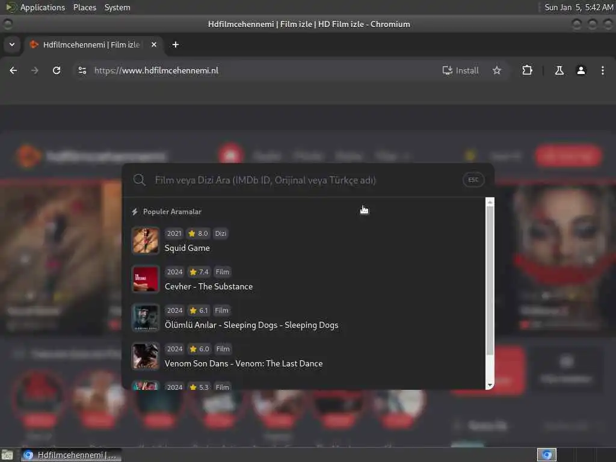Click the scrollbar up arrow in results
This screenshot has width=616, height=462.
pyautogui.click(x=490, y=202)
